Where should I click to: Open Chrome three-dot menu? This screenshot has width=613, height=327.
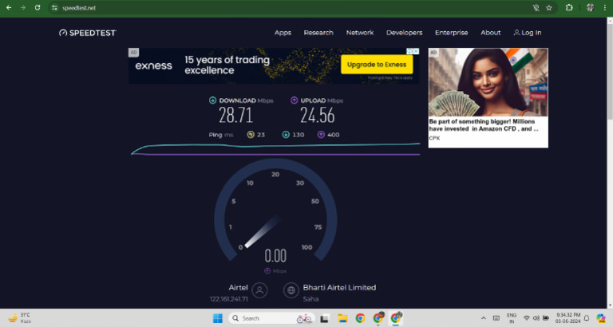click(605, 7)
